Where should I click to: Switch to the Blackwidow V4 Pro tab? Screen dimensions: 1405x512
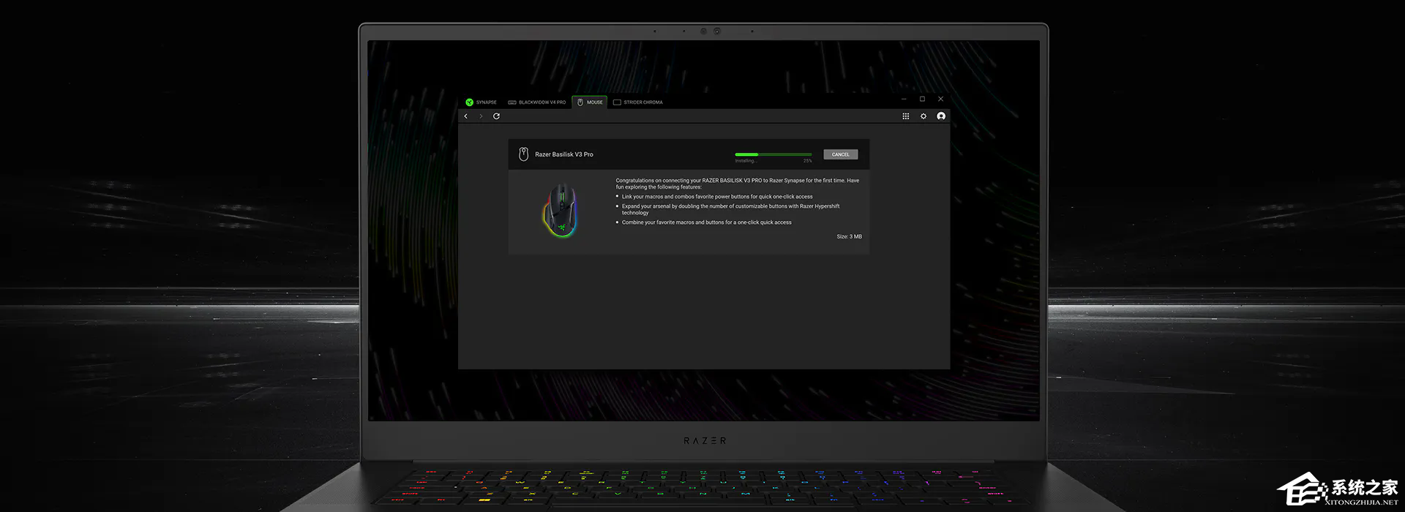(x=536, y=102)
